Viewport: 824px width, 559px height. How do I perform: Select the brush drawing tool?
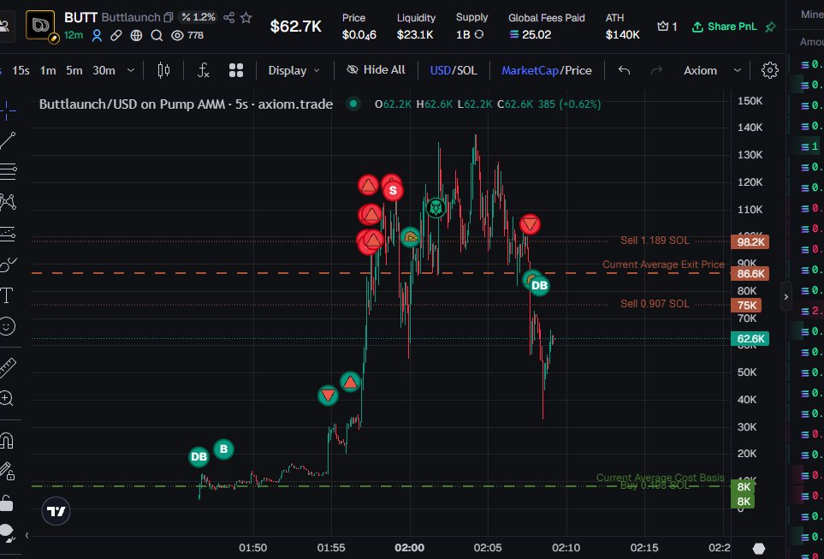8,264
